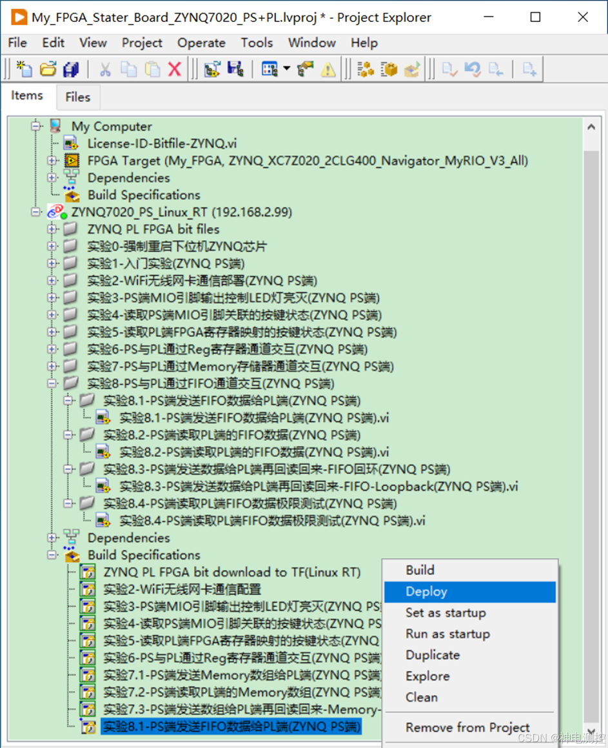Click the Add to Source Control toolbar icon
The image size is (608, 748).
click(530, 69)
